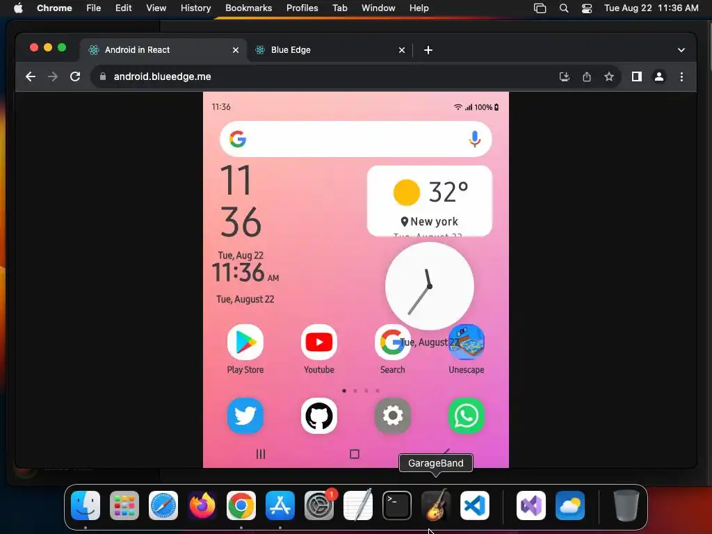Screen dimensions: 712x534
Task: Open the File menu
Action: click(94, 8)
